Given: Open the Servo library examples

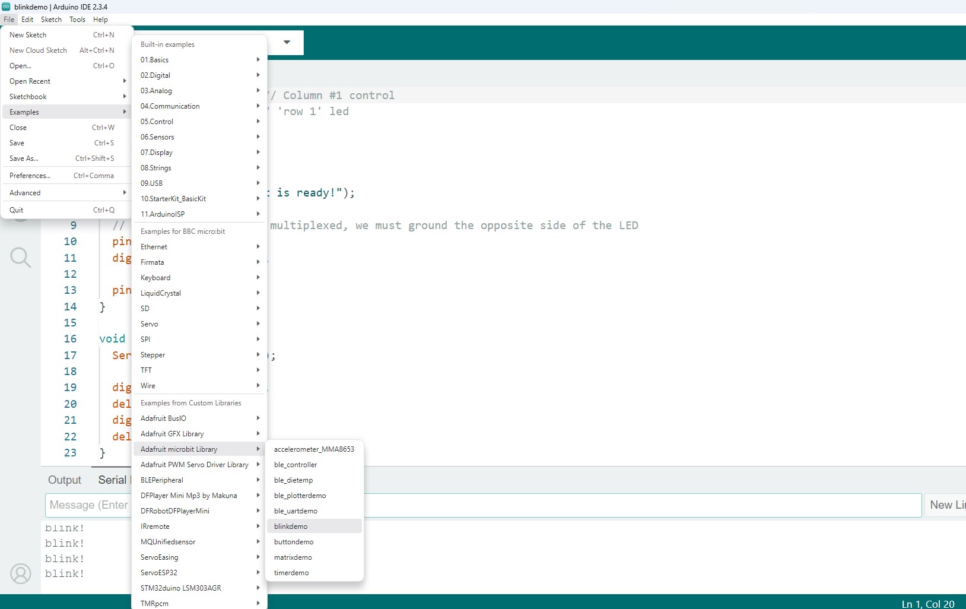Looking at the screenshot, I should (x=199, y=324).
